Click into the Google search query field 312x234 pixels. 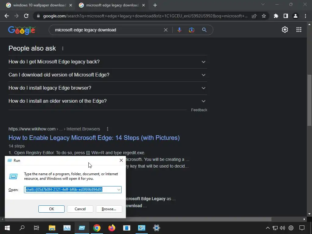[x=108, y=30]
